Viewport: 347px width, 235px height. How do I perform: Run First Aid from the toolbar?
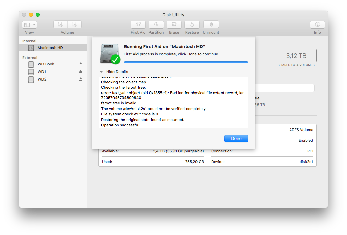tap(138, 25)
